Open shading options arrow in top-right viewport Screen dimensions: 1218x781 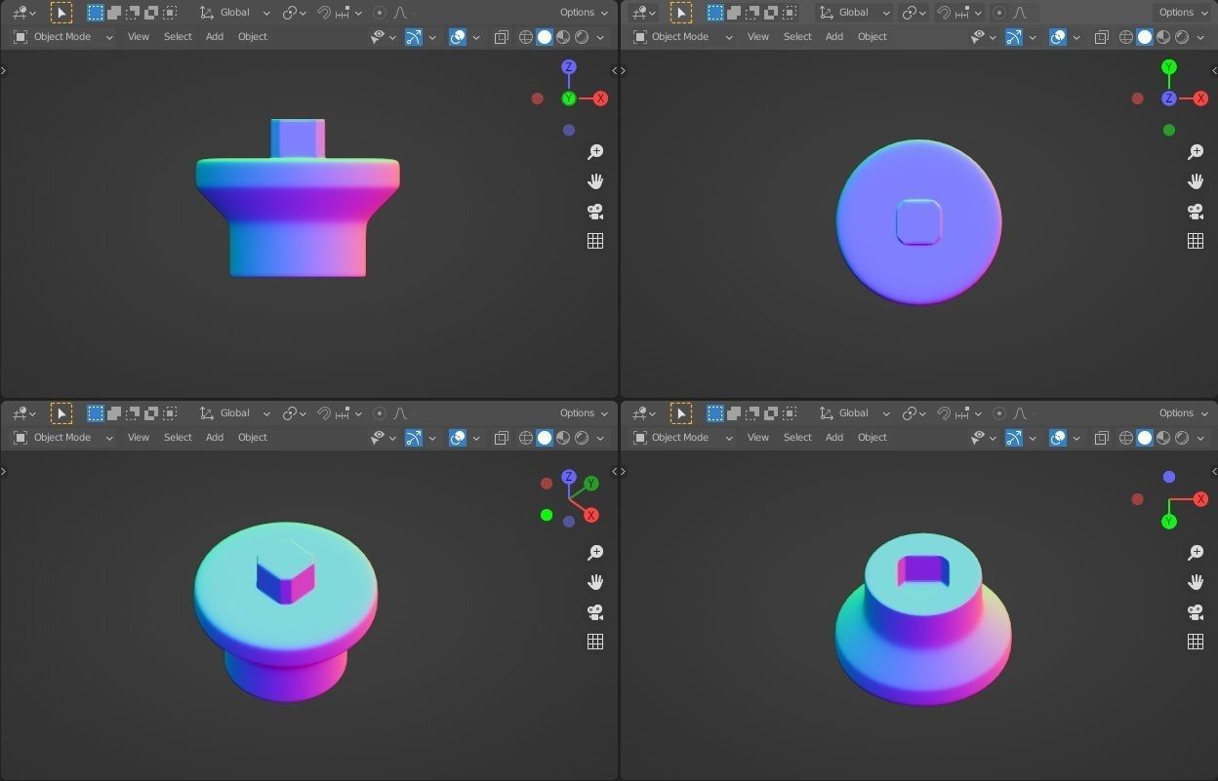(x=1199, y=37)
